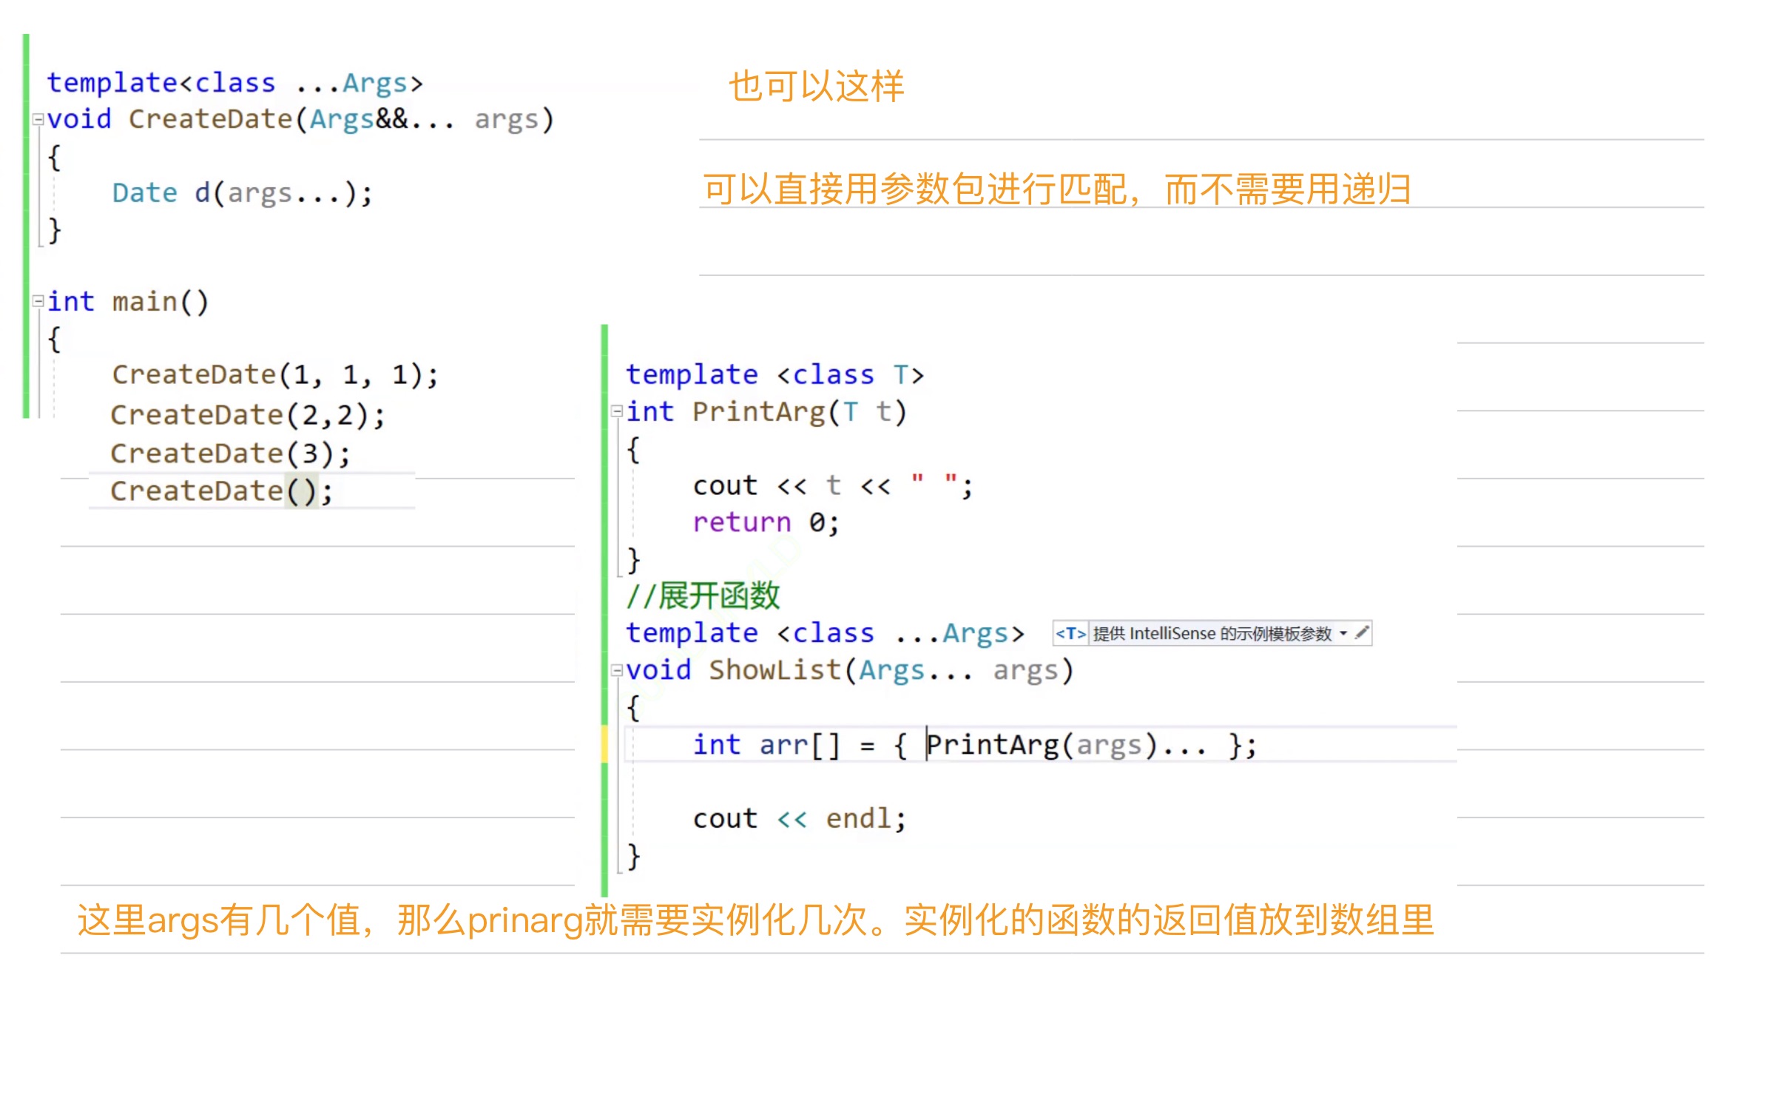Click the 也可以这样 heading text
This screenshot has height=1103, width=1765.
[x=816, y=87]
